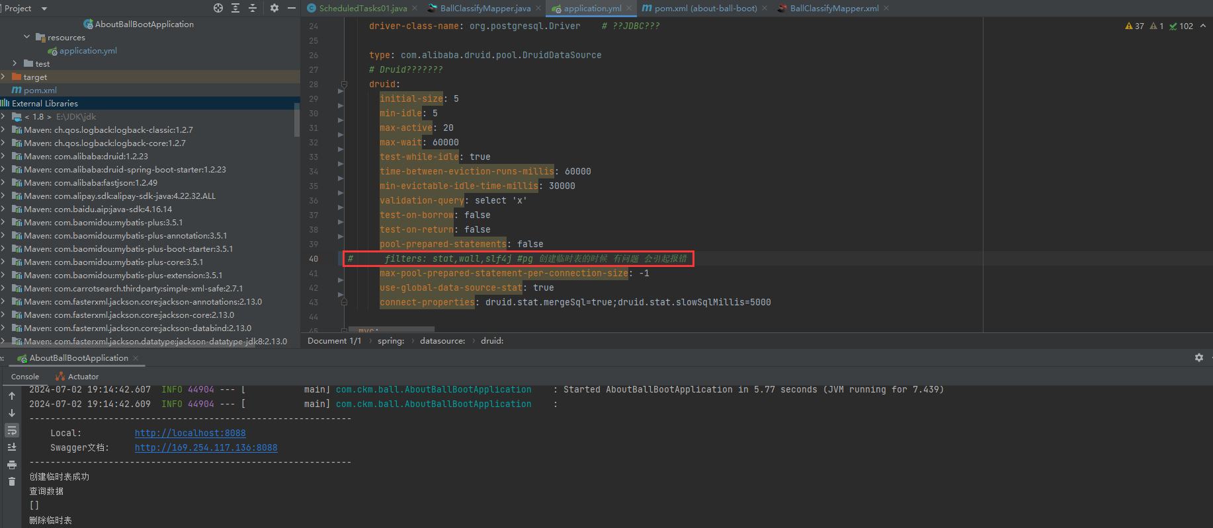Expand the target folder
Image resolution: width=1213 pixels, height=528 pixels.
(x=3, y=77)
